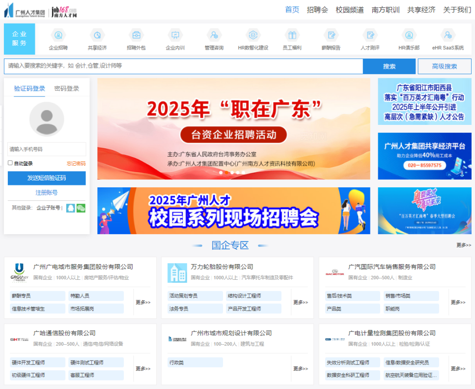Focus the keyword search input field
475x389 pixels.
coord(184,66)
